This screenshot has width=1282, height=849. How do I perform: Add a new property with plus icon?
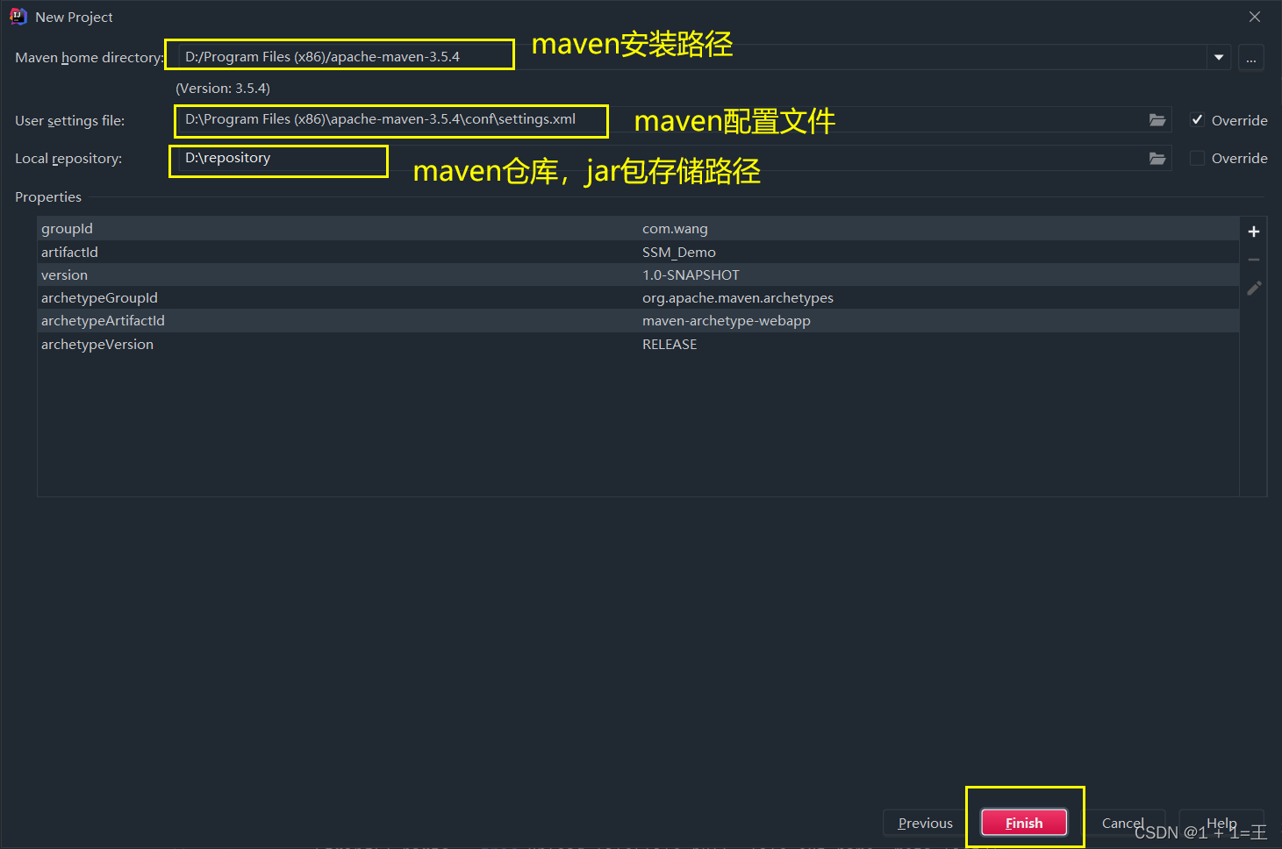pyautogui.click(x=1254, y=232)
